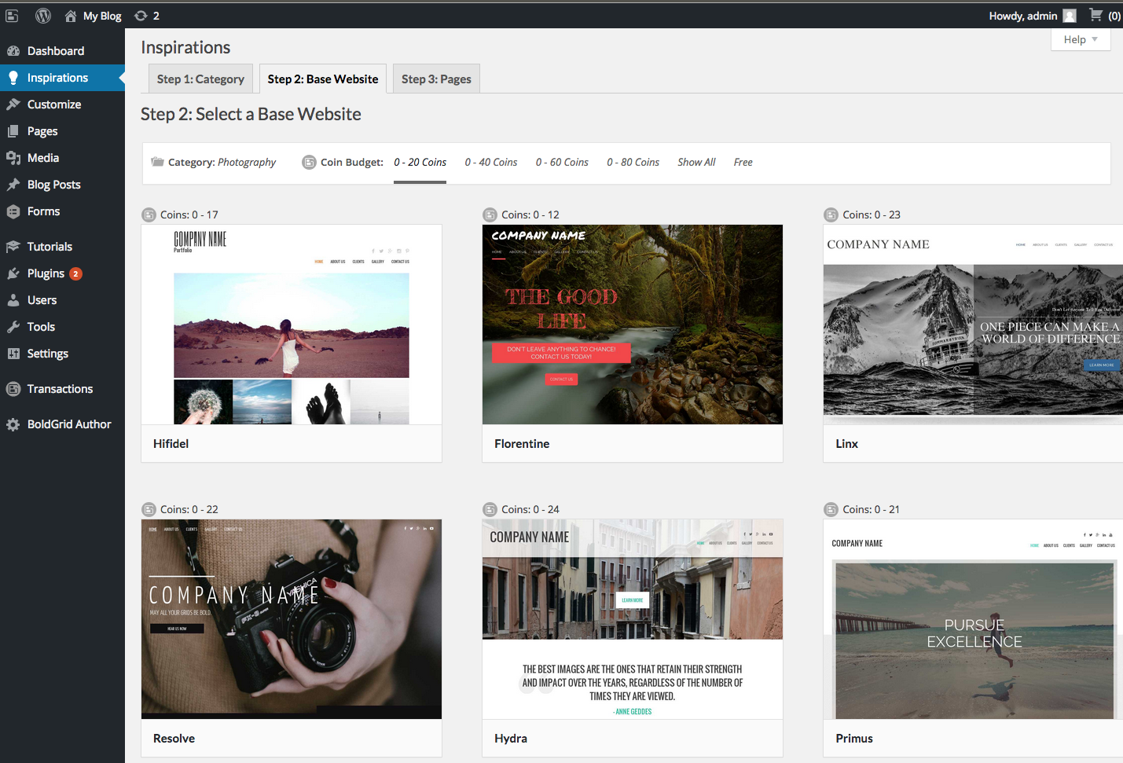Open the updates icon showing 2
Image resolution: width=1123 pixels, height=763 pixels.
(141, 16)
